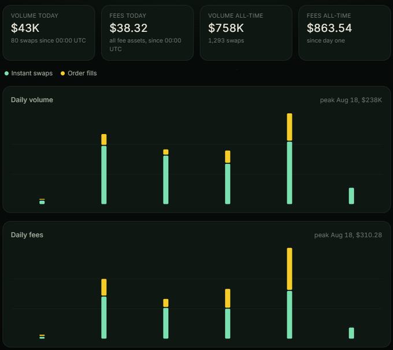Select the $758K all-time volume value

coord(226,28)
